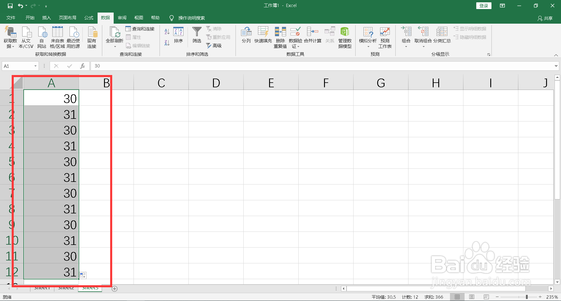Click the formula bar input showing 30
The height and width of the screenshot is (301, 561).
coord(321,66)
